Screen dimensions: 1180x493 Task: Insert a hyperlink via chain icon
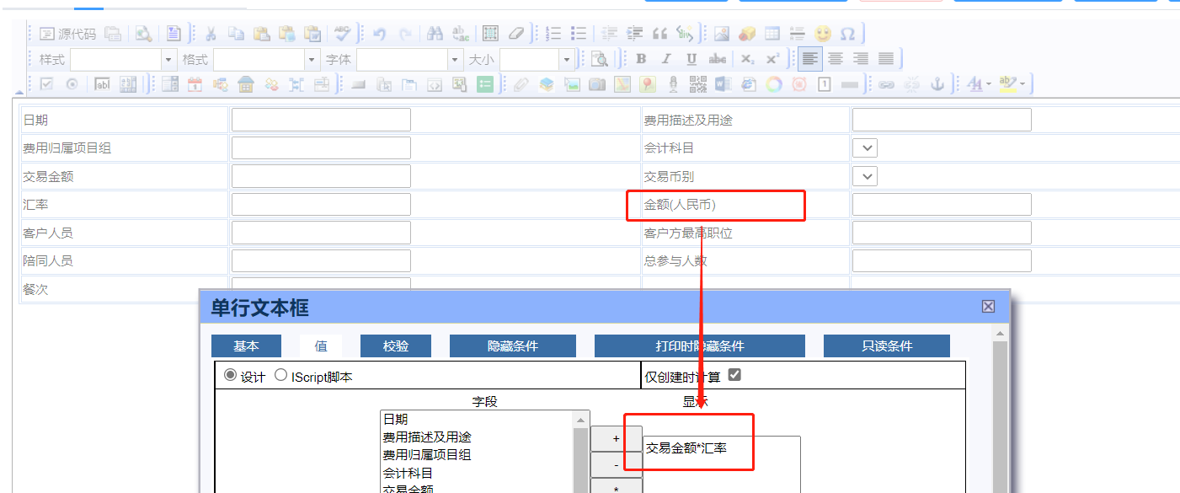(x=887, y=84)
